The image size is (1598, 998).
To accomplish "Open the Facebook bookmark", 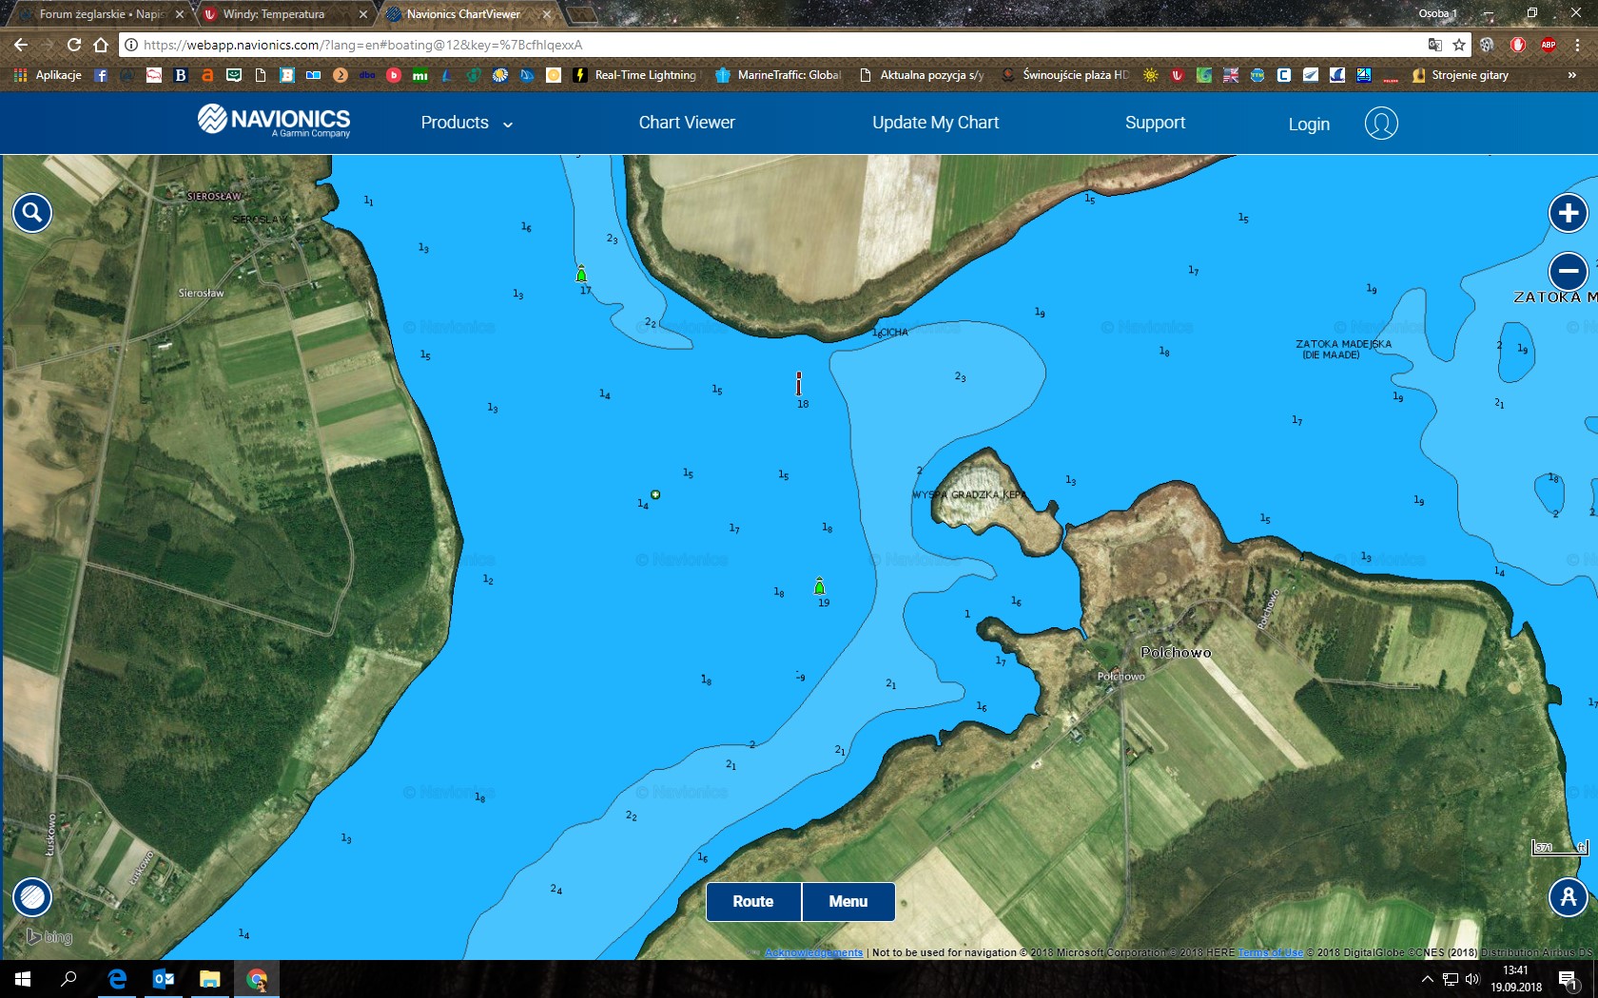I will coord(101,75).
